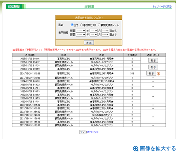Viewport: 178px width, 153px height.
Task: Click subject ★事務所だより3月号★
Action: click(x=102, y=122)
